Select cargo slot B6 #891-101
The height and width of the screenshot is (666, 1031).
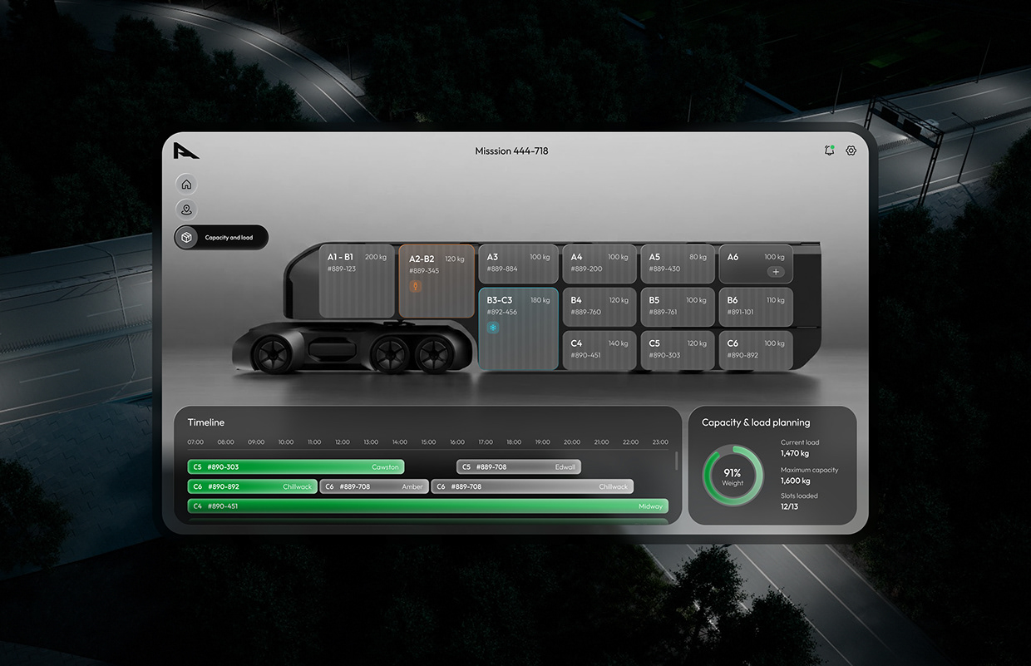tap(756, 307)
